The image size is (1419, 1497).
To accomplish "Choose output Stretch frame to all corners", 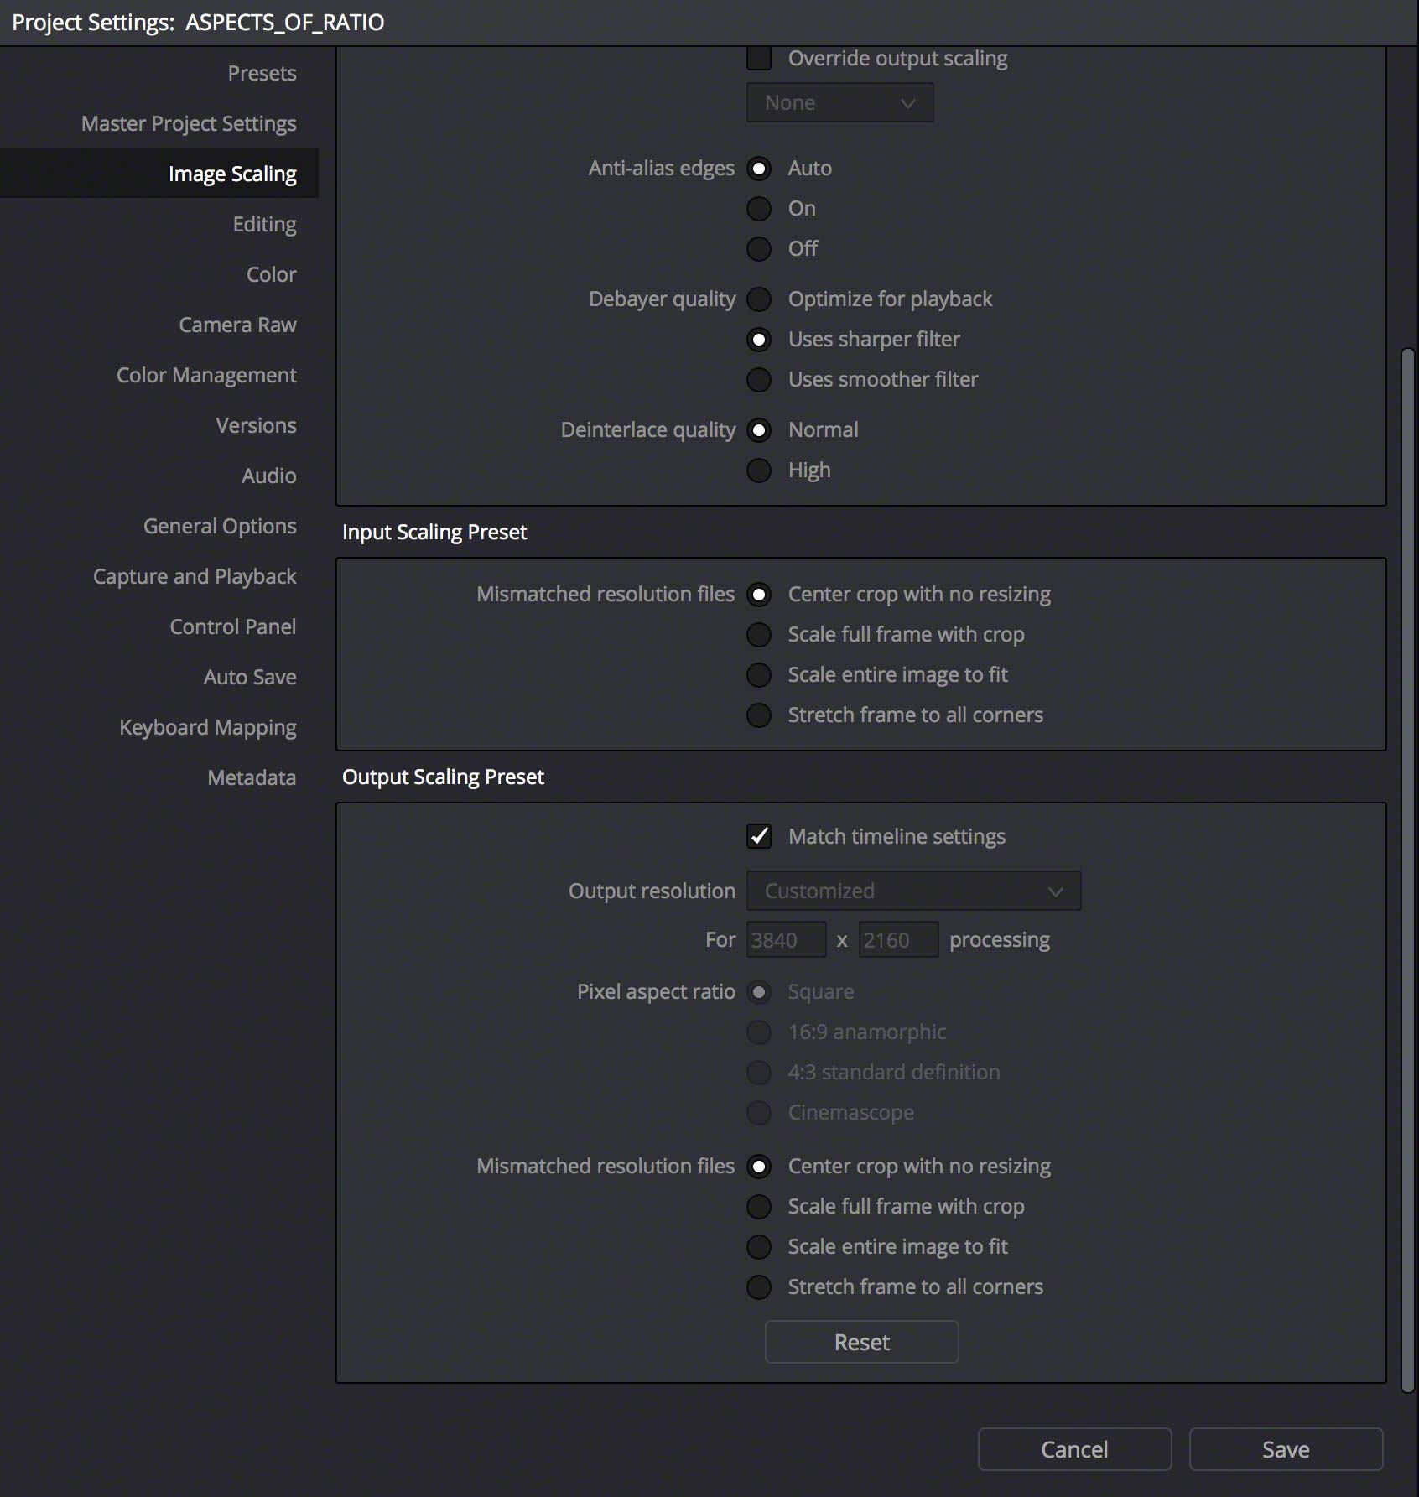I will (759, 1287).
